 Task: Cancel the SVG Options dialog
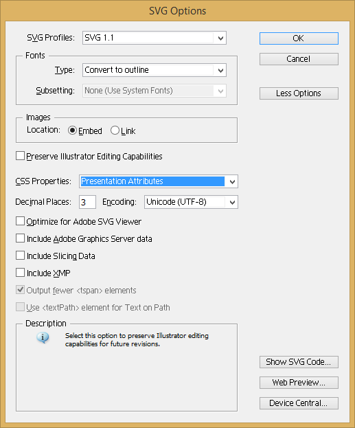299,59
